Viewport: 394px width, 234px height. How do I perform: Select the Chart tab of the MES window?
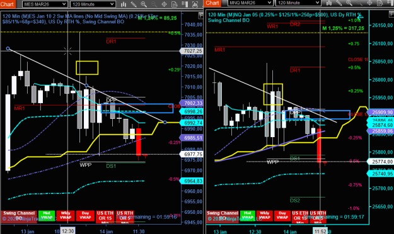(8, 4)
